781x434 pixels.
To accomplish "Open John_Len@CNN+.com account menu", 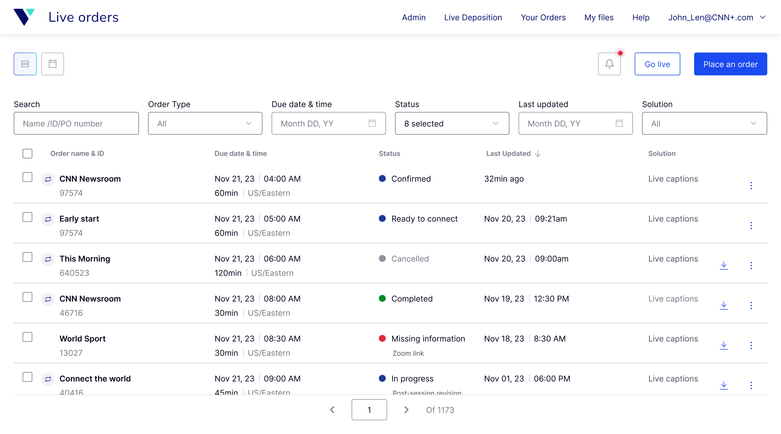I will (x=717, y=18).
